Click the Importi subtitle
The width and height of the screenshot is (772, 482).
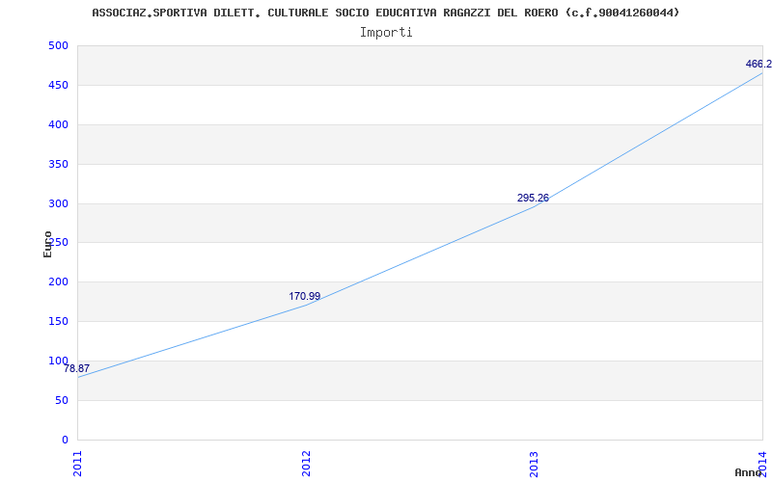[386, 33]
